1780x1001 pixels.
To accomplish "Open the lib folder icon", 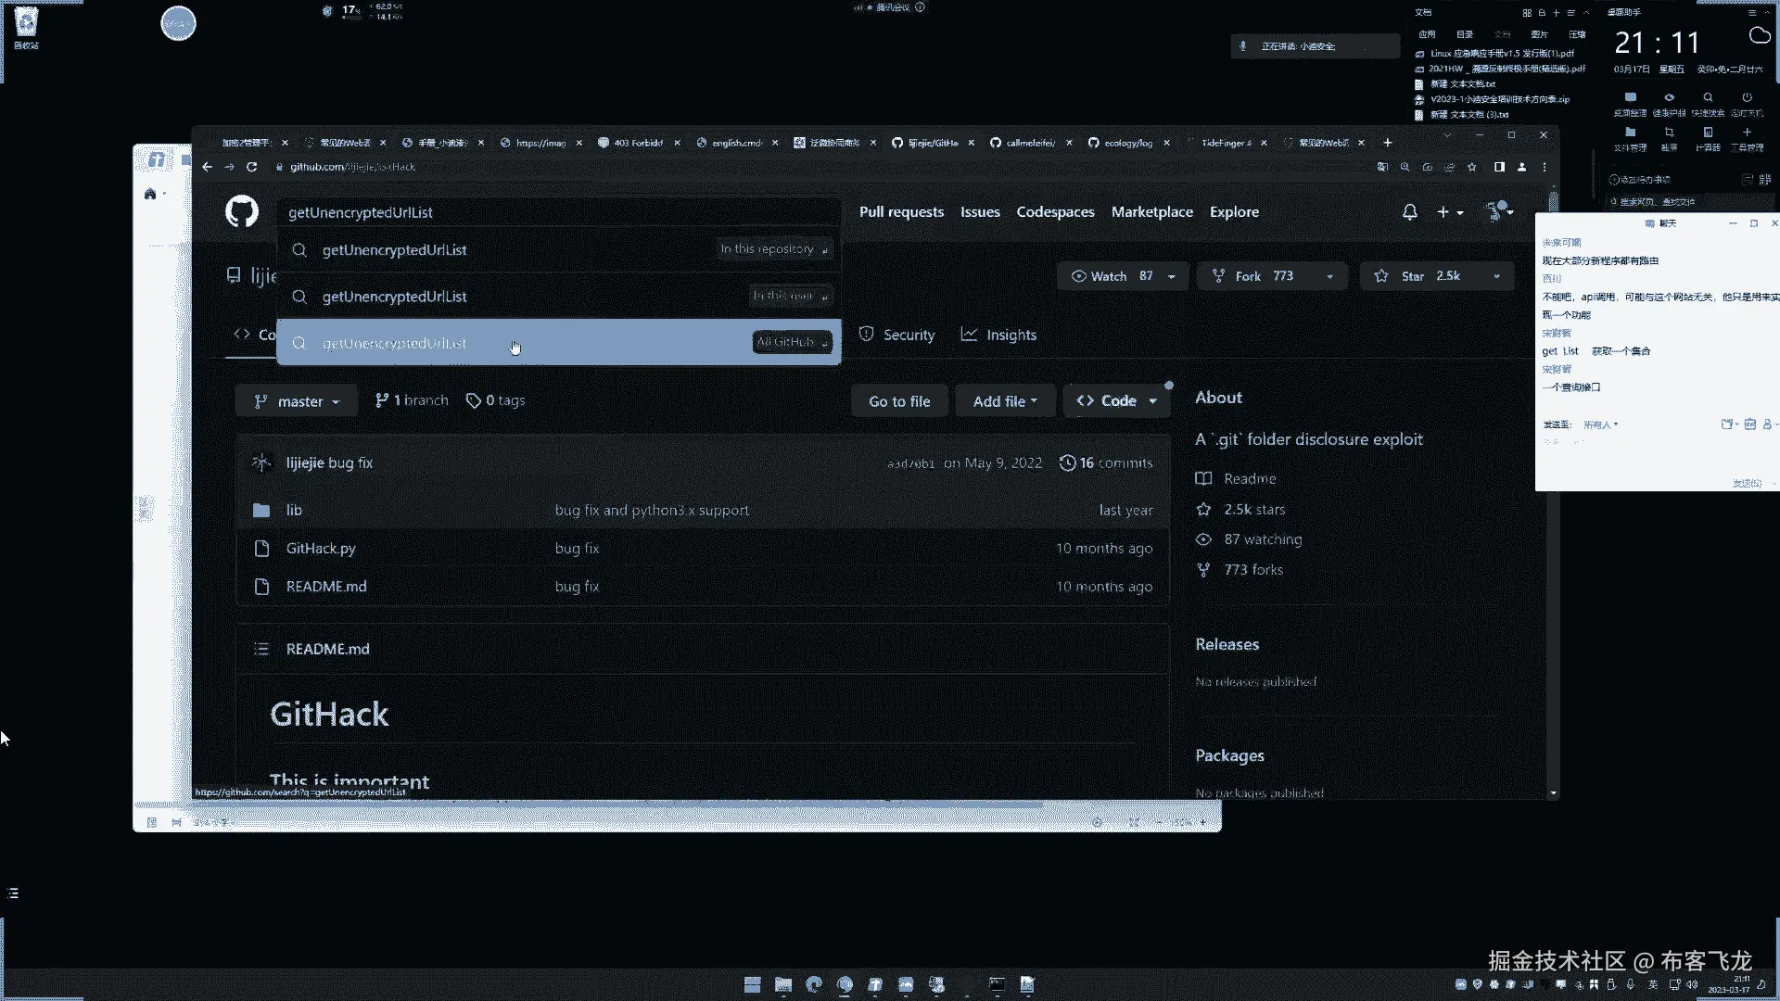I will point(261,511).
